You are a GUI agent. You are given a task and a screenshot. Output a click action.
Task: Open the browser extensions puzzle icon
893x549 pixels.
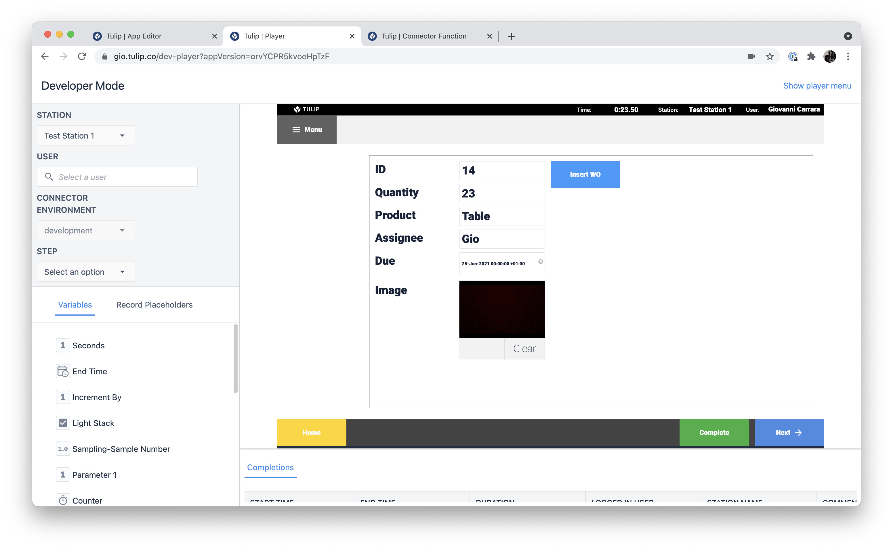811,56
